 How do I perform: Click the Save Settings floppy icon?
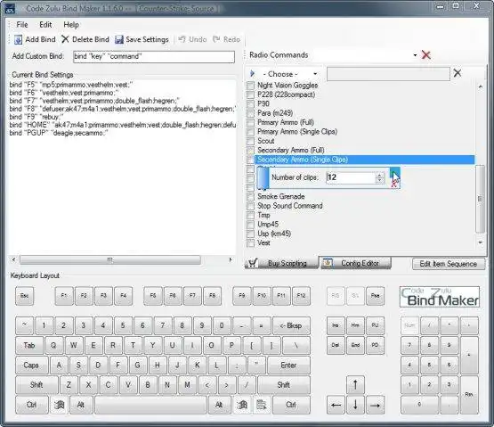click(x=118, y=39)
